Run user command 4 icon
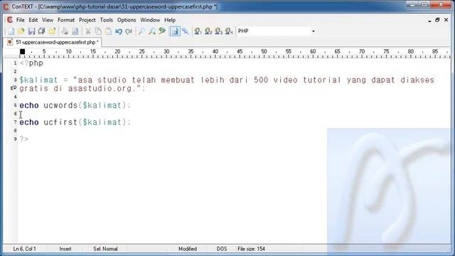455x256 pixels. coord(229,31)
